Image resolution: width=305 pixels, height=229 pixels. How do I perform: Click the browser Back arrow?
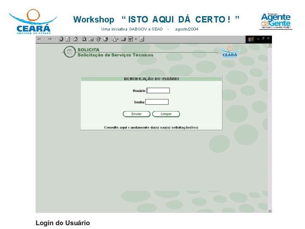(x=39, y=39)
